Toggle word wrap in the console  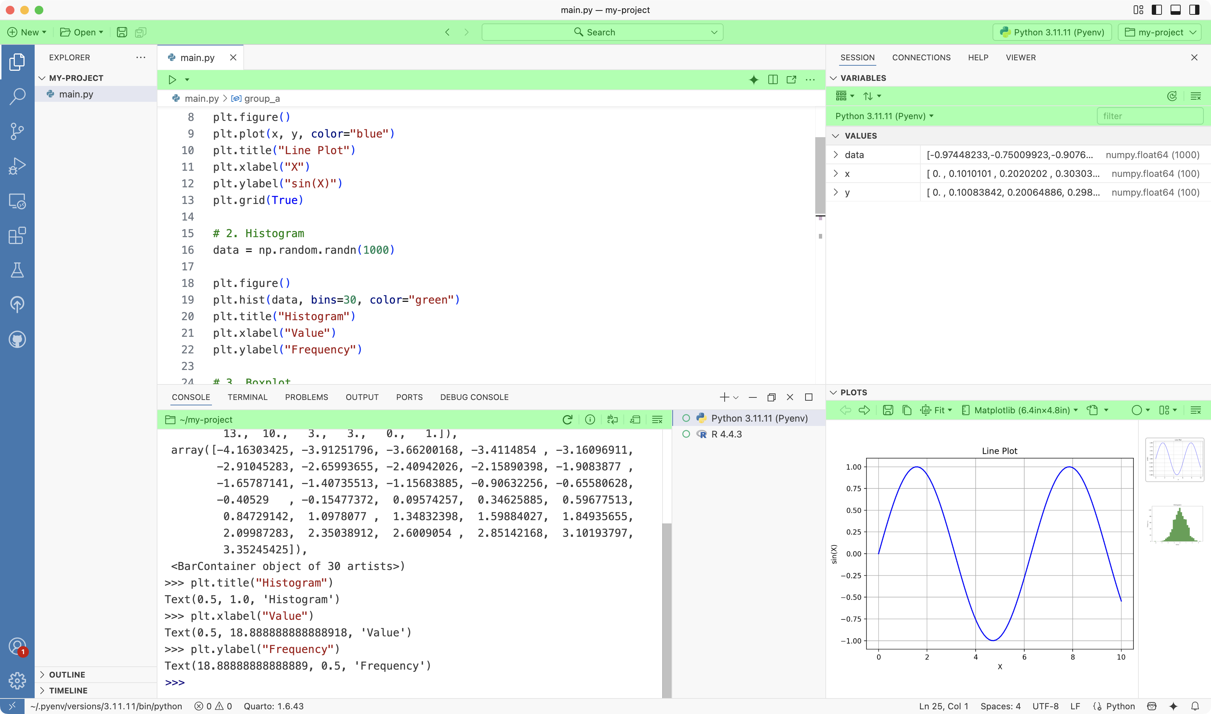click(x=612, y=419)
